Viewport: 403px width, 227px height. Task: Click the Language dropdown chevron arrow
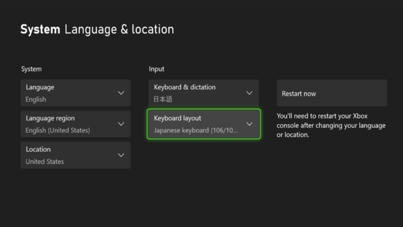(121, 93)
